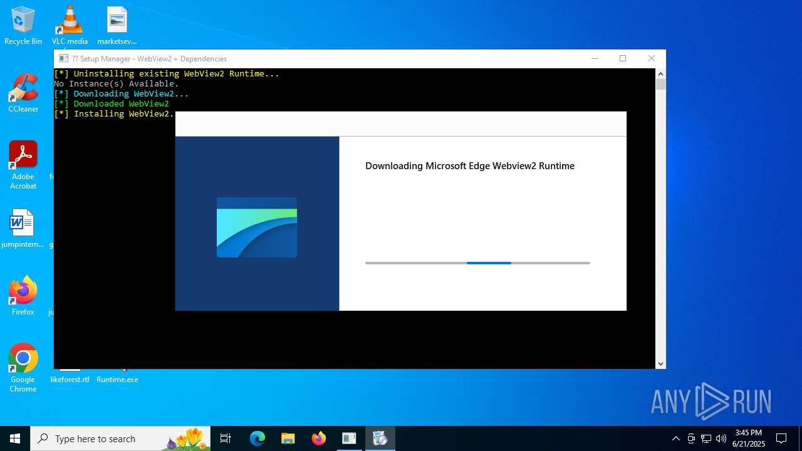Screen dimensions: 802x451
Task: Click the Setup Manager window title icon
Action: 63,58
